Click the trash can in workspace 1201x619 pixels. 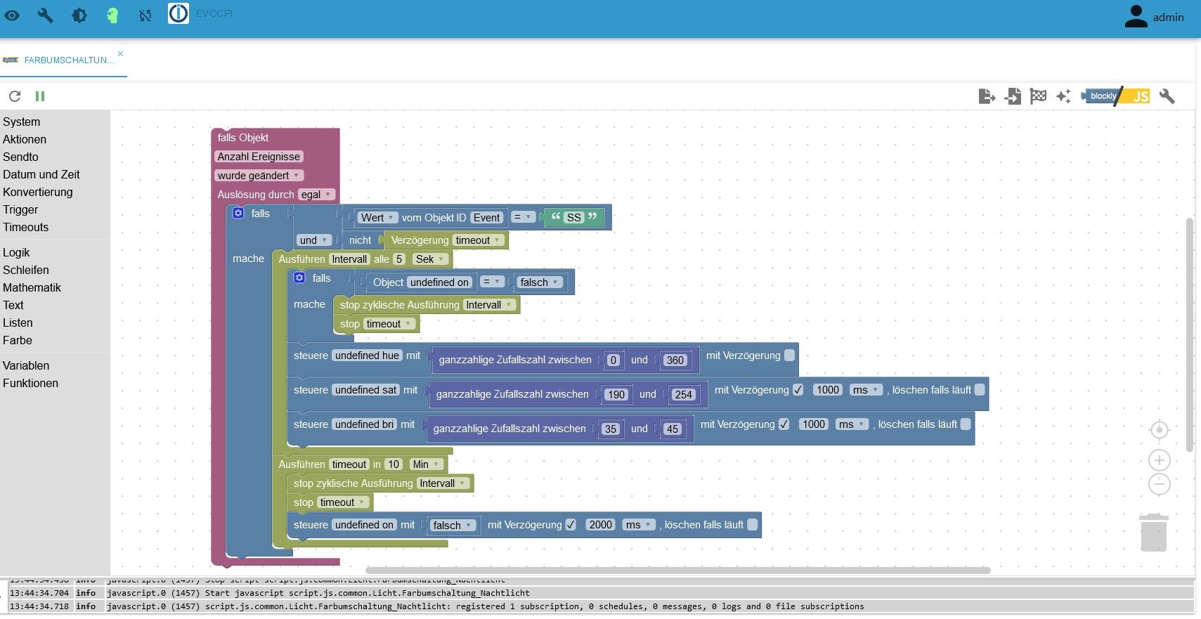[1153, 533]
